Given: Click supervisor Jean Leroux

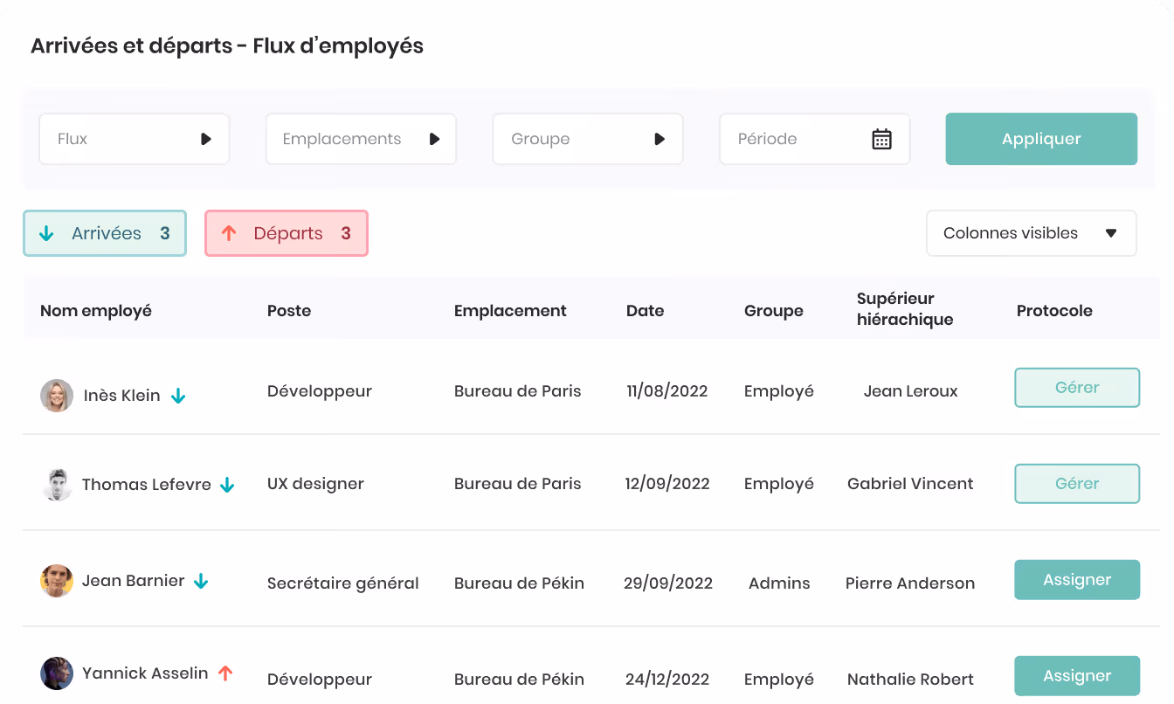Looking at the screenshot, I should (x=911, y=391).
